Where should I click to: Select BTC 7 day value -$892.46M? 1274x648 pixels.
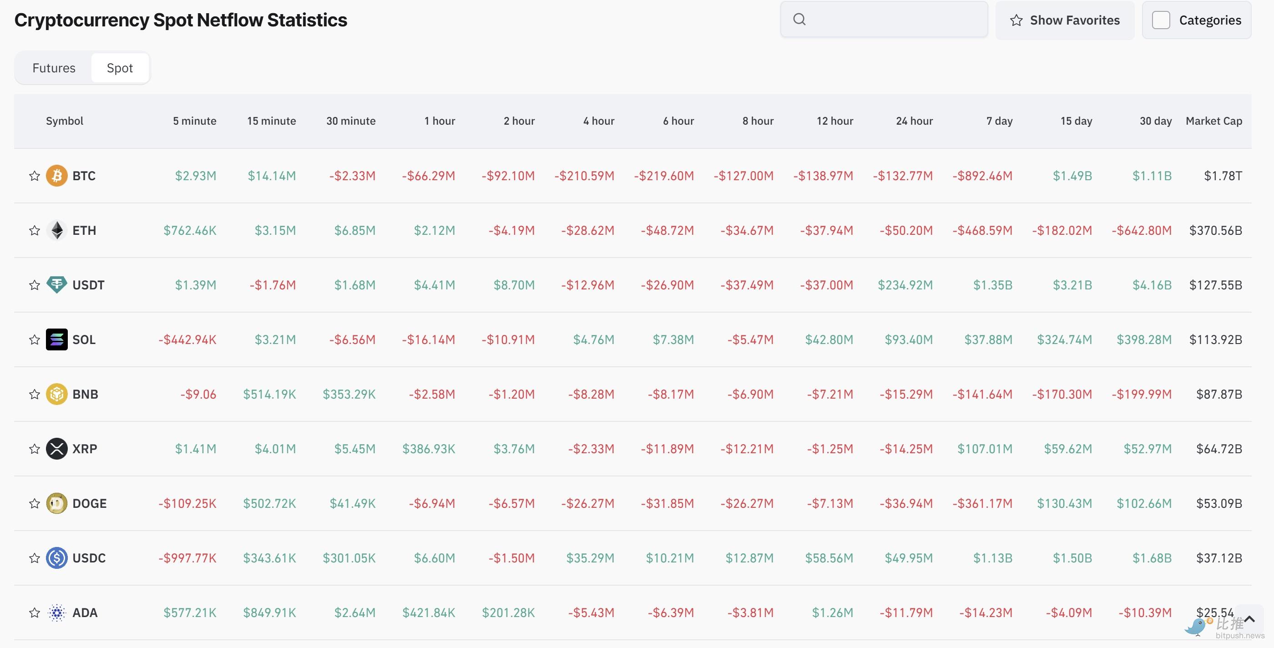tap(983, 176)
